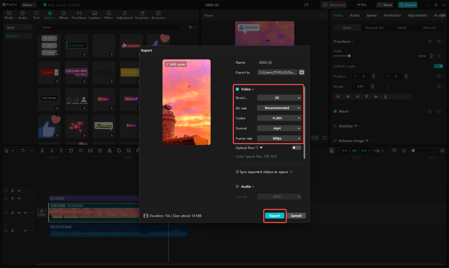
Task: Open the Menu in title bar
Action: pyautogui.click(x=29, y=5)
